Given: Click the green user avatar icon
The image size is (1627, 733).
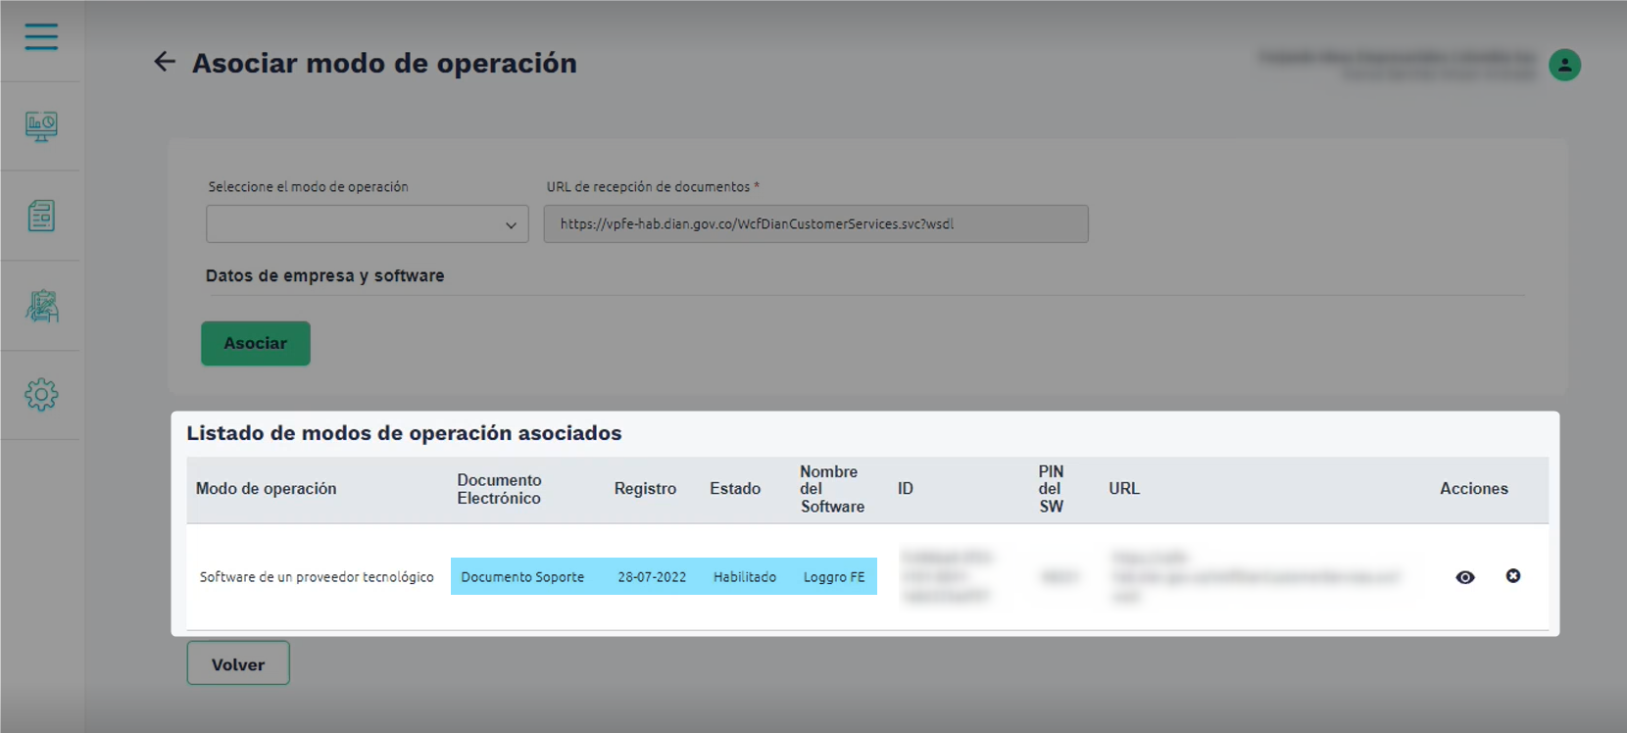Looking at the screenshot, I should 1564,65.
